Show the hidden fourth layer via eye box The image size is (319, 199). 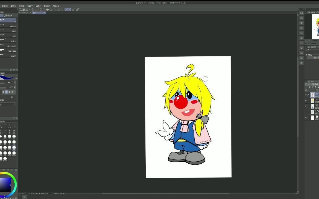306,112
